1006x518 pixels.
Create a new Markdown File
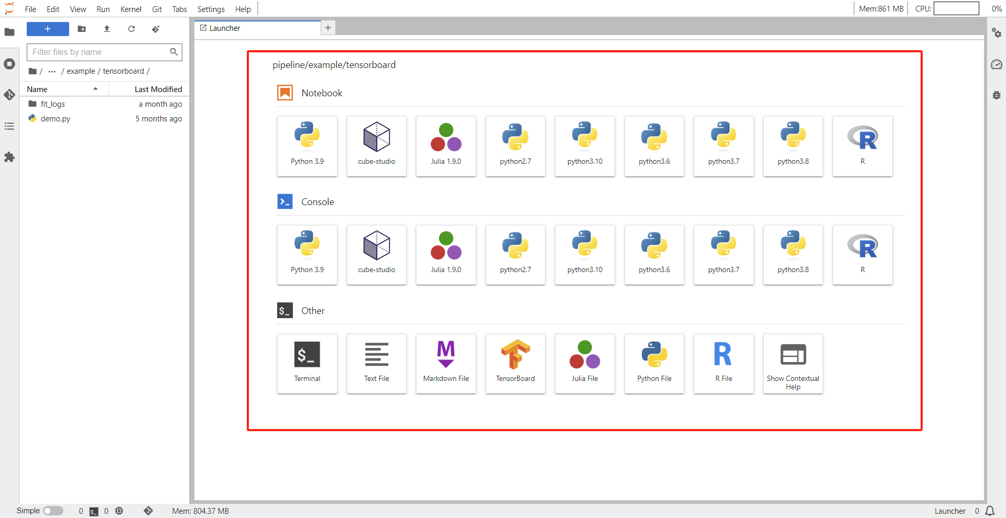pyautogui.click(x=446, y=364)
